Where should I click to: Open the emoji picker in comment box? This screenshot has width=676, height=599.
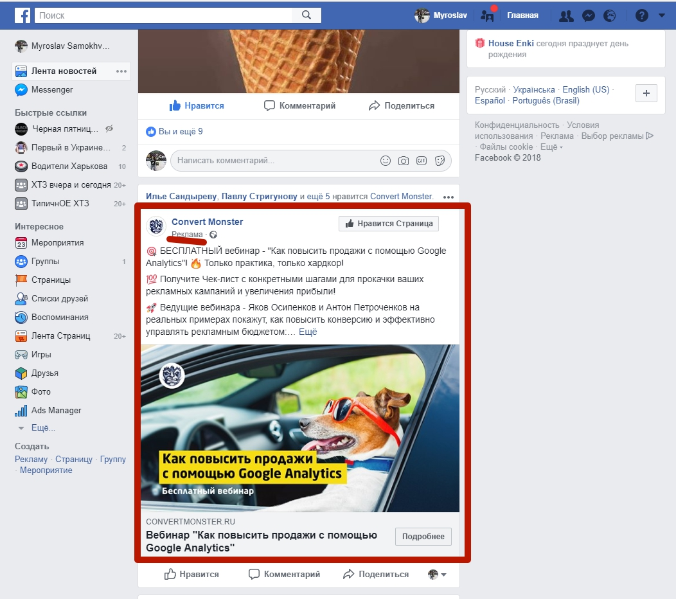click(386, 161)
